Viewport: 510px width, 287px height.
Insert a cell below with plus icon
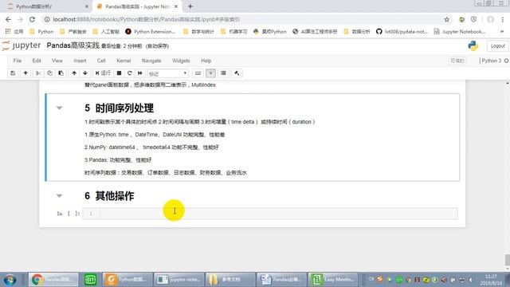(25, 73)
